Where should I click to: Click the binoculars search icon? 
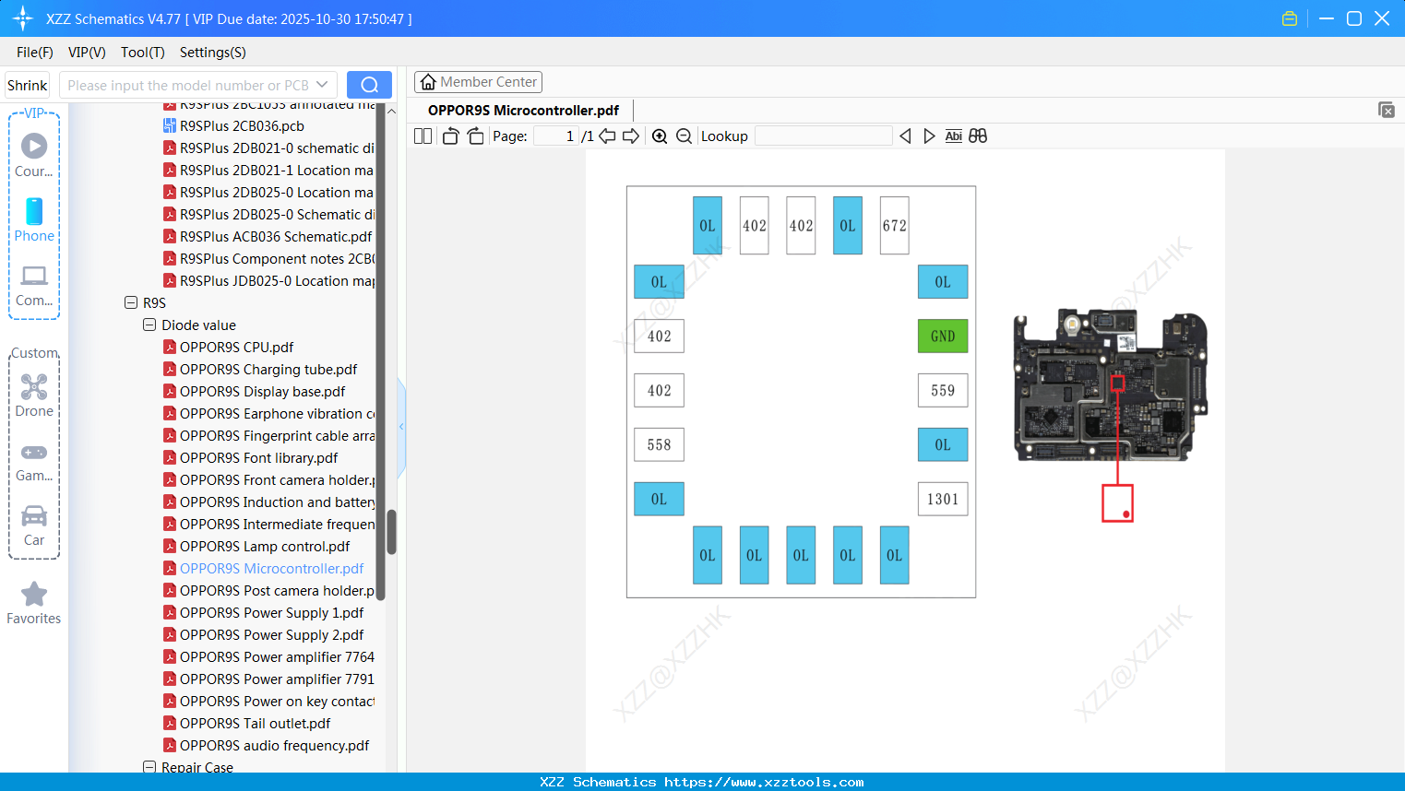tap(978, 136)
